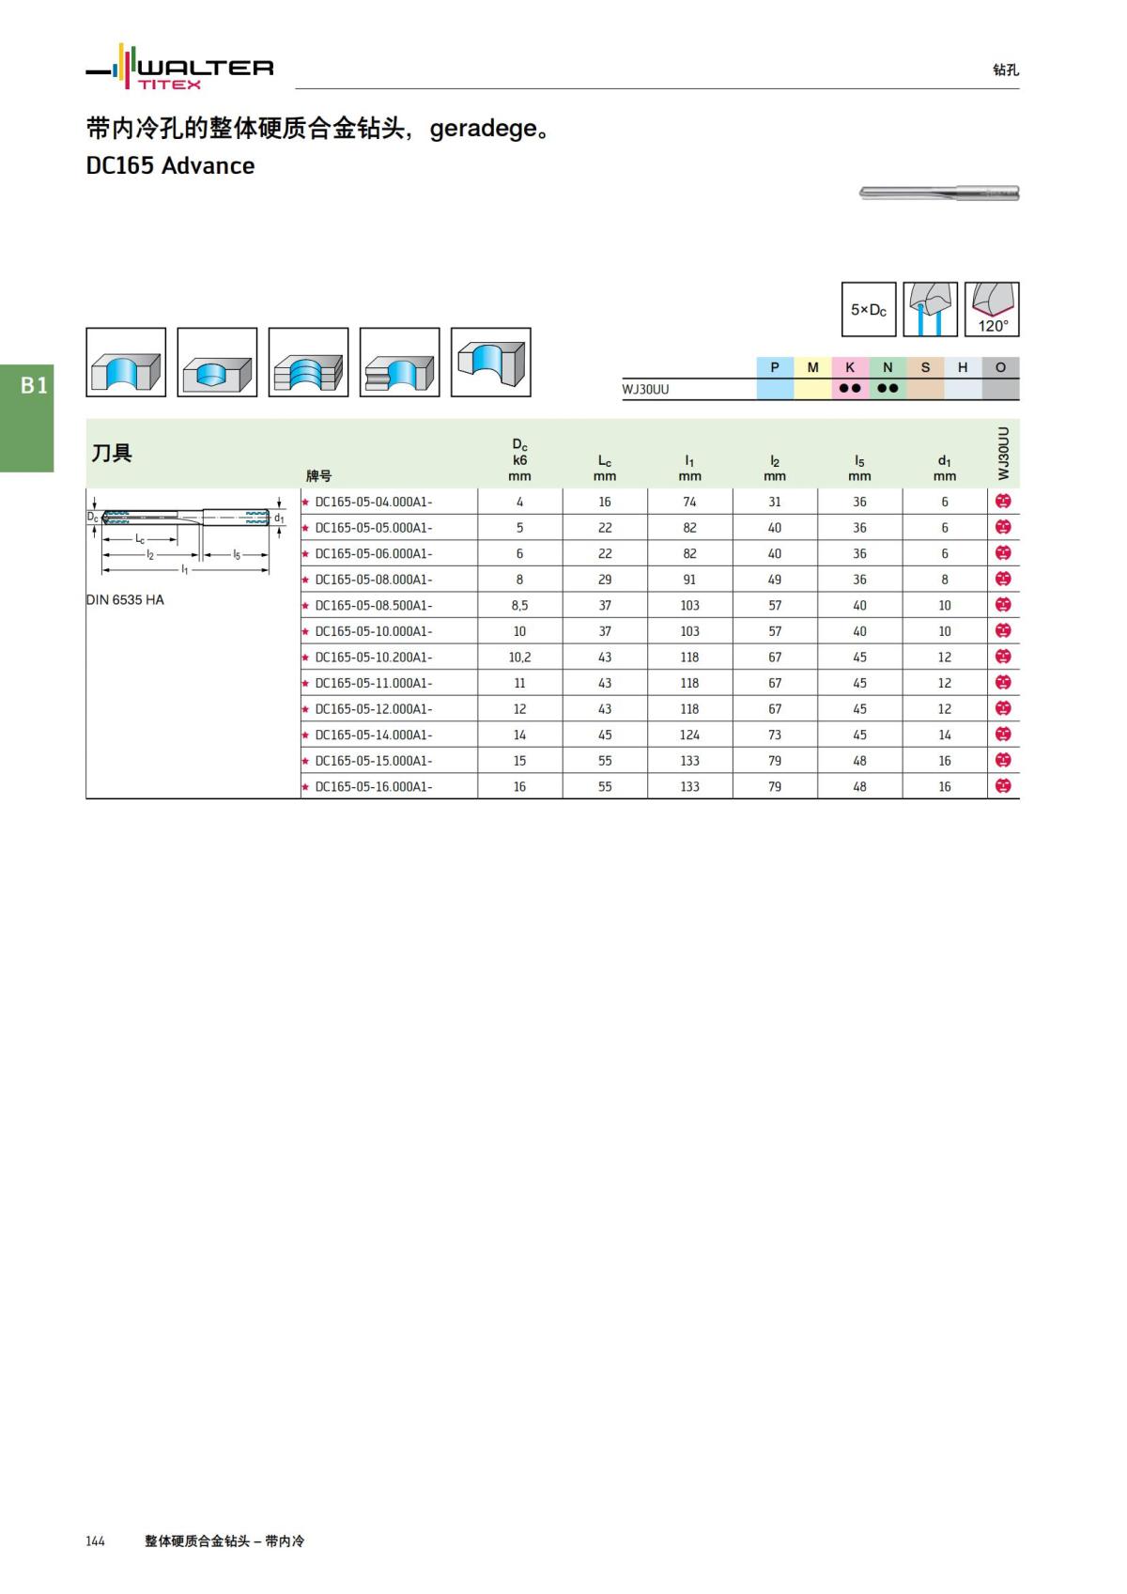Image resolution: width=1127 pixels, height=1594 pixels.
Task: Click the red availability icon for DC165-05-10.200A1-
Action: pos(1003,657)
